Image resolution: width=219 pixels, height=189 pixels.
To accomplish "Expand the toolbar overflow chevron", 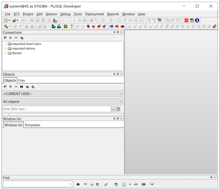I will click(x=72, y=26).
